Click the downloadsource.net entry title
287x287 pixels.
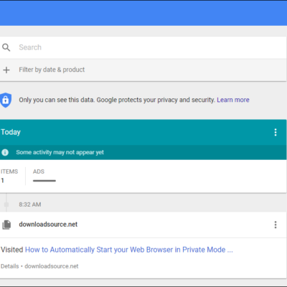point(48,225)
